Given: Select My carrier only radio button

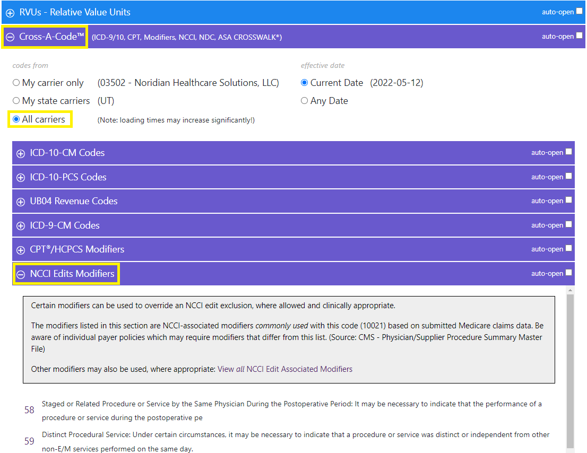Looking at the screenshot, I should (16, 83).
